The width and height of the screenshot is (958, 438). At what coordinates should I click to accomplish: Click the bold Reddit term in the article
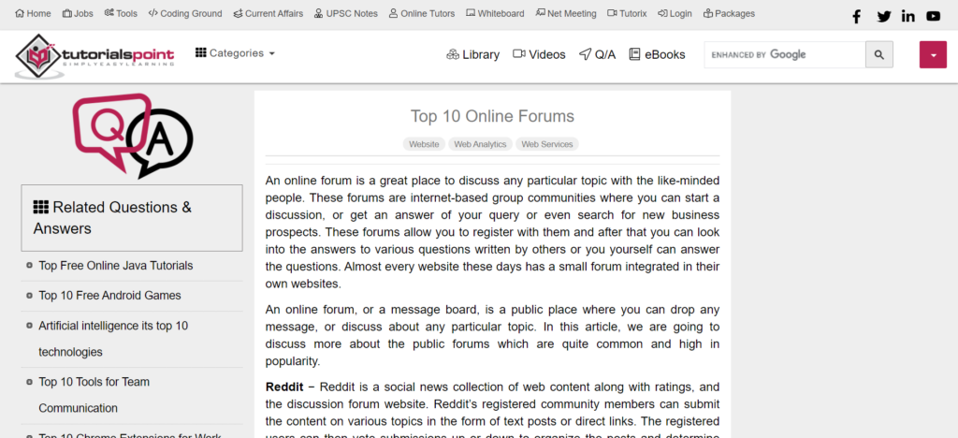[284, 387]
